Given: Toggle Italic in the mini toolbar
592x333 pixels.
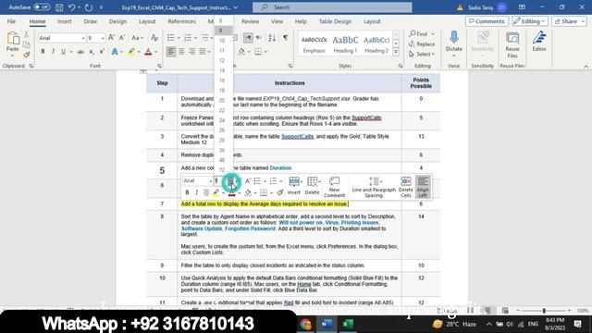Looking at the screenshot, I should [196, 192].
